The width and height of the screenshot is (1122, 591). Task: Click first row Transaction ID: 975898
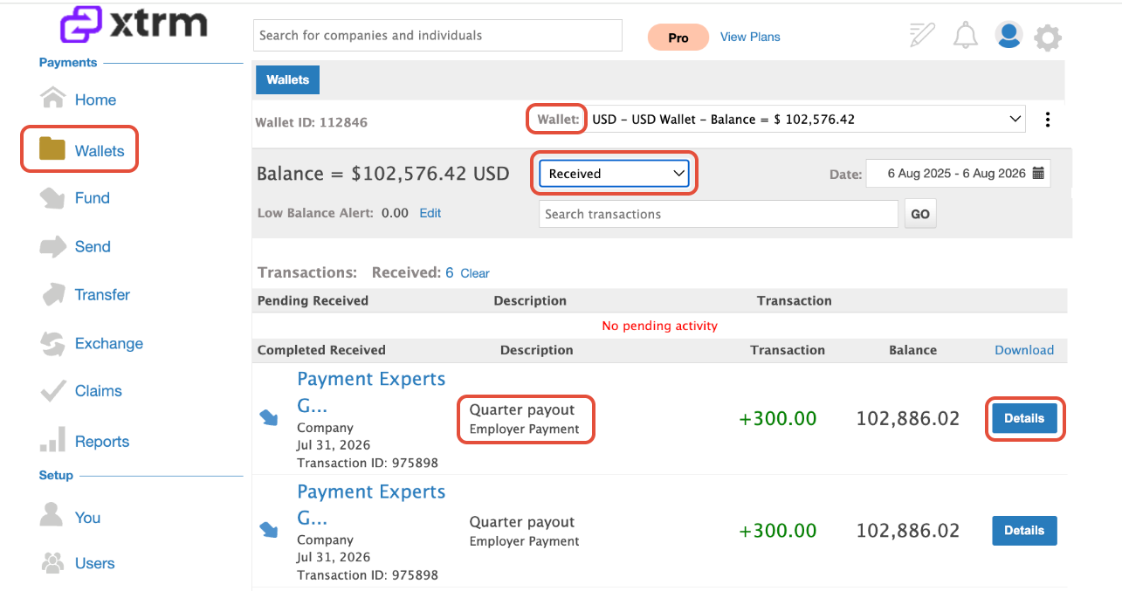pos(368,463)
